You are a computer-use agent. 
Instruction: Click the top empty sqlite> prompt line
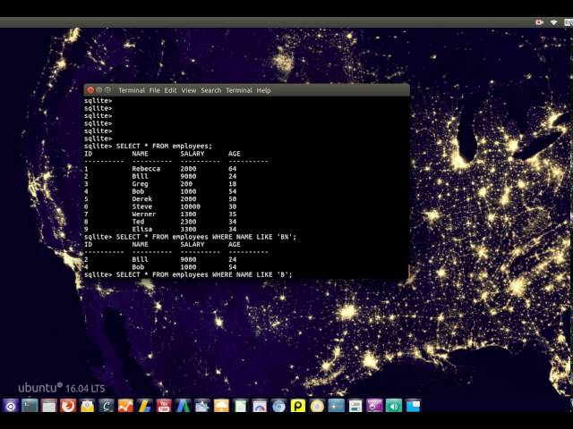coord(98,101)
